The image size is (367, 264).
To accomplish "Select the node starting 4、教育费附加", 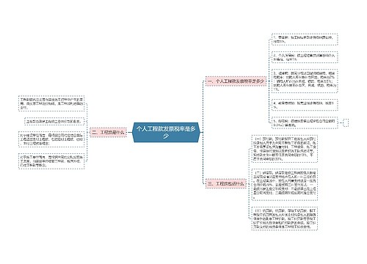I will click(305, 105).
